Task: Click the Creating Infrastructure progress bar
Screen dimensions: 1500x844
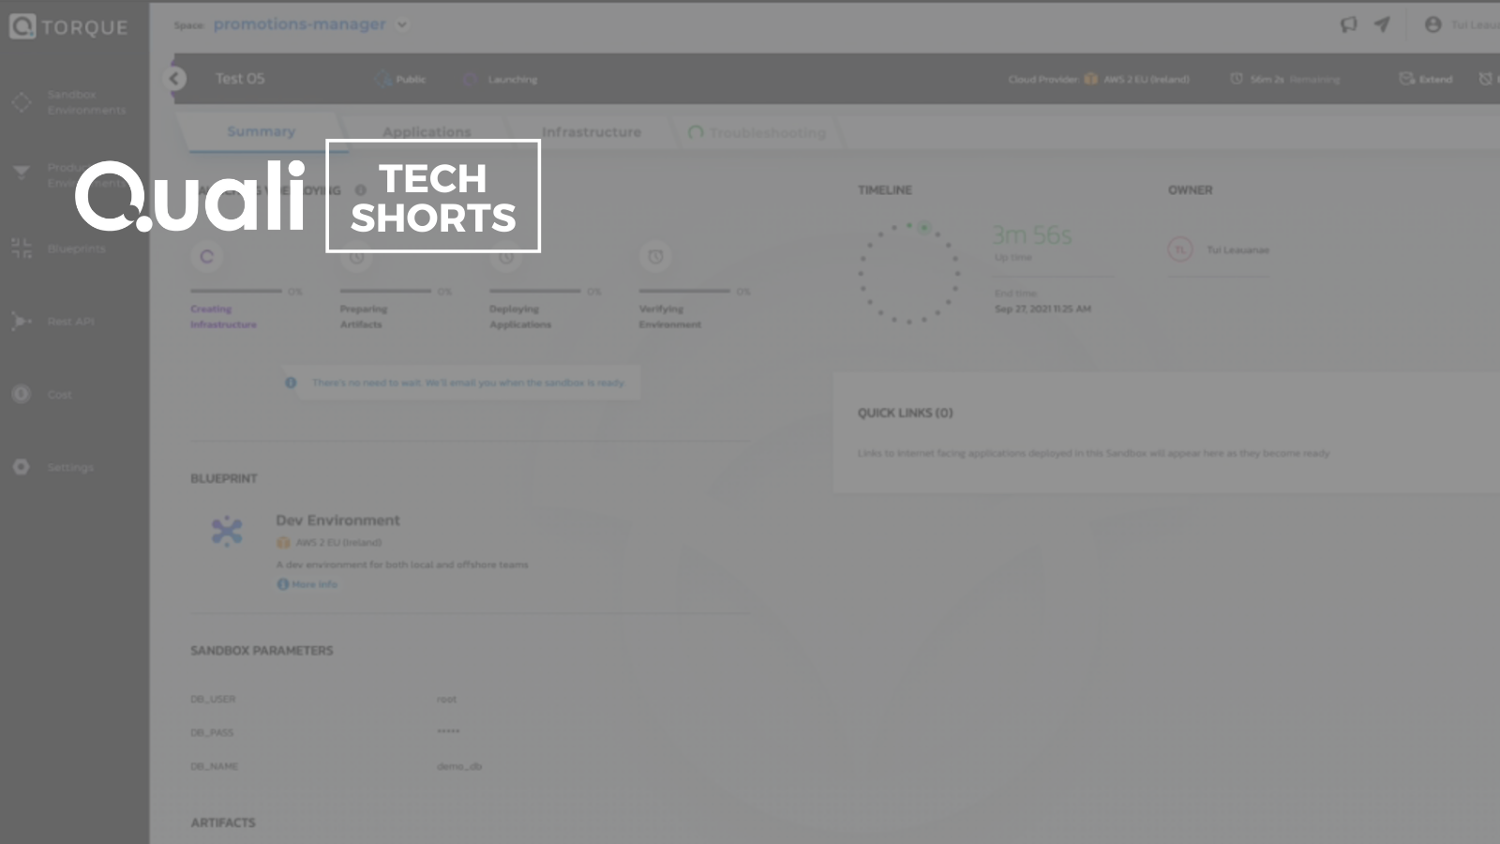Action: 236,291
